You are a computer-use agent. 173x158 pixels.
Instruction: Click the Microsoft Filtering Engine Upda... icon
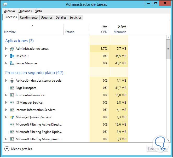pyautogui.click(x=12, y=132)
